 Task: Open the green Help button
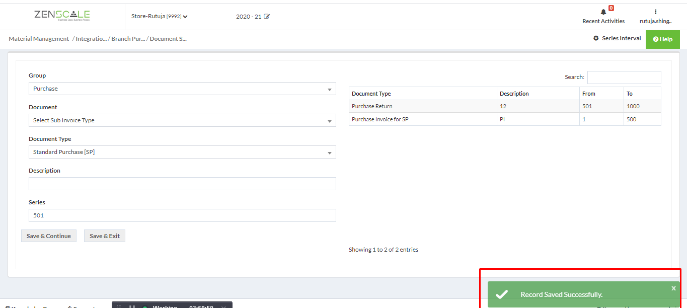tap(662, 39)
